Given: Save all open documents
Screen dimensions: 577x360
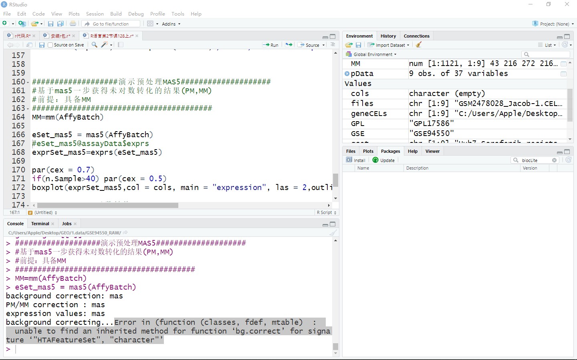Looking at the screenshot, I should click(61, 24).
